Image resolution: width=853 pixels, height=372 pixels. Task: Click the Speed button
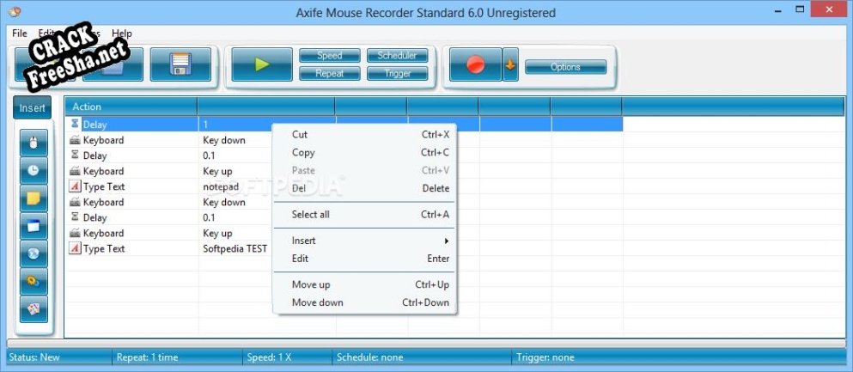point(329,56)
